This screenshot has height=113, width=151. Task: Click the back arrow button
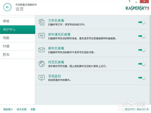click(x=8, y=7)
